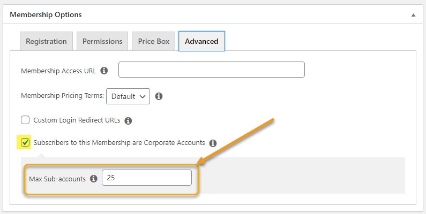Open the Membership Pricing Terms 'Default' dropdown
This screenshot has width=426, height=214.
pyautogui.click(x=128, y=96)
